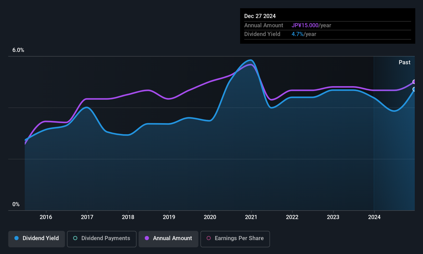Select the blue endpoint marker on chart
Screen dimensions: 423x254
(414, 89)
